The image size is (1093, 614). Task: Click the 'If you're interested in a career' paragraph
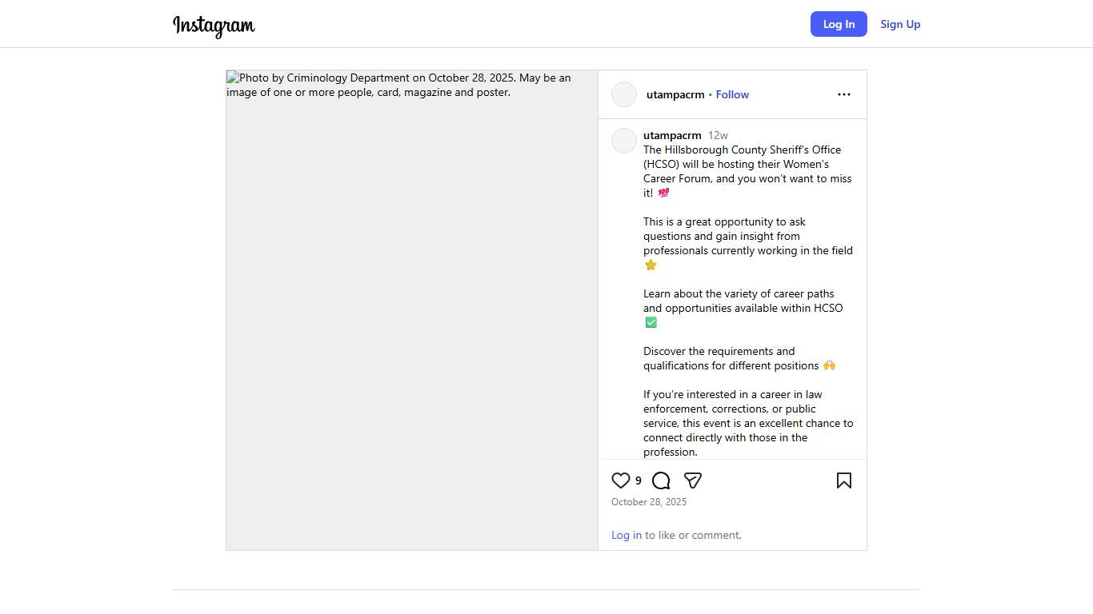pos(747,423)
